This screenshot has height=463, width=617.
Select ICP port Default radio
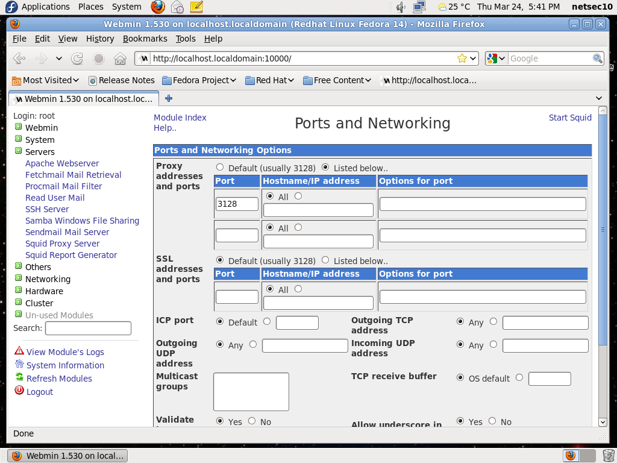(219, 322)
